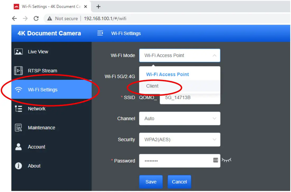This screenshot has height=192, width=291.
Task: Click the Maintenance document-search icon
Action: [19, 127]
